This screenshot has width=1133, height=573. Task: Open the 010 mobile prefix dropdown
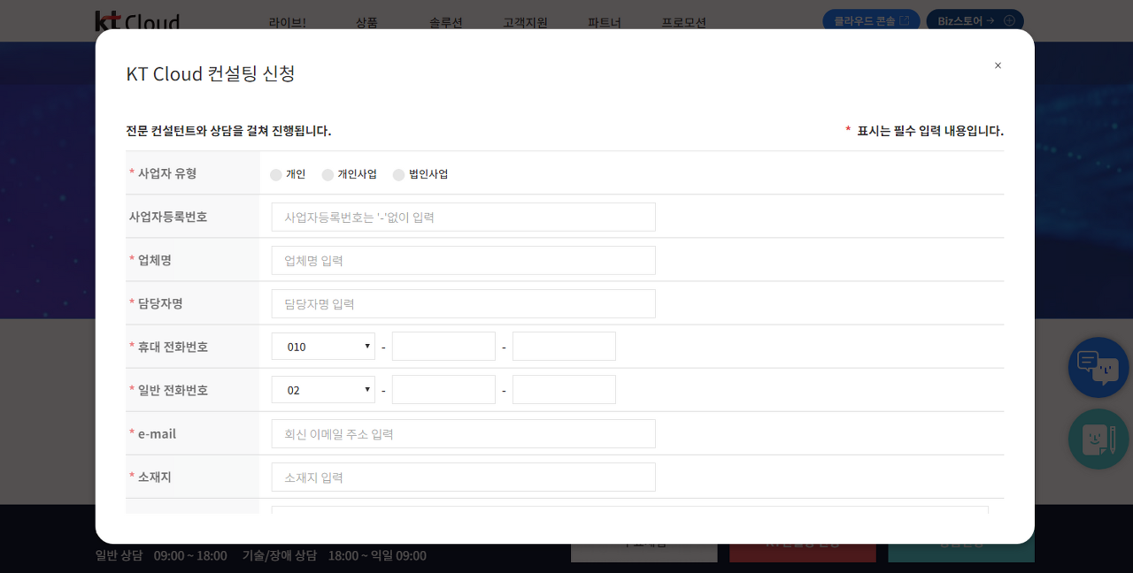[323, 346]
